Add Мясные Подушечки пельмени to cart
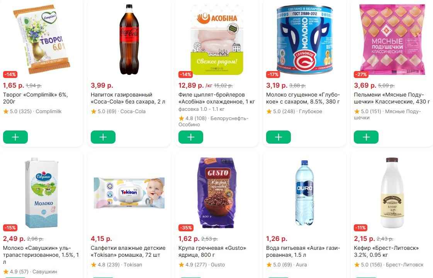This screenshot has height=278, width=433. (366, 137)
